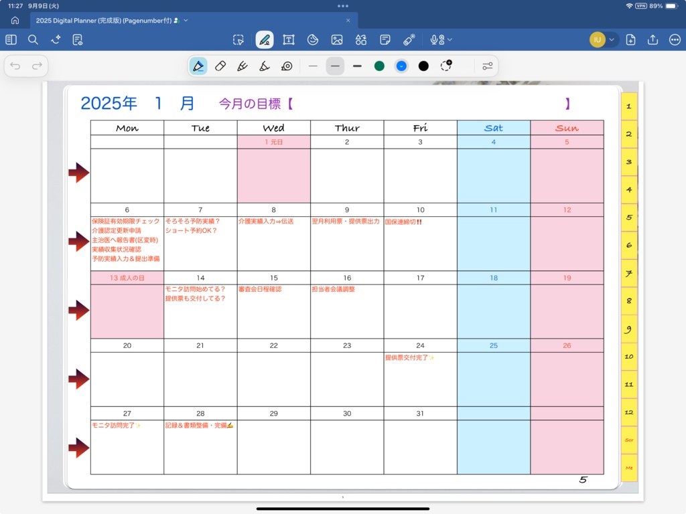The image size is (686, 514).
Task: Add a new page icon
Action: [x=631, y=39]
